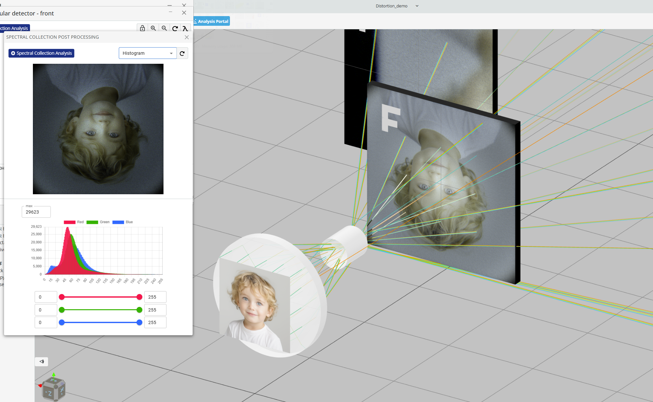The height and width of the screenshot is (402, 653).
Task: Toggle the Red series in the histogram legend
Action: coord(74,222)
